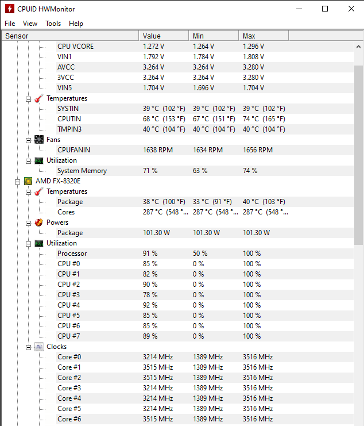This screenshot has height=426, width=364.
Task: Click the 33 °C Package min temperature
Action: pos(212,202)
